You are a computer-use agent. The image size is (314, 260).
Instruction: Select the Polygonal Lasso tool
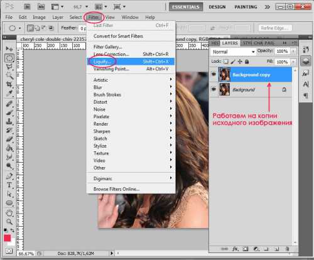[9, 67]
